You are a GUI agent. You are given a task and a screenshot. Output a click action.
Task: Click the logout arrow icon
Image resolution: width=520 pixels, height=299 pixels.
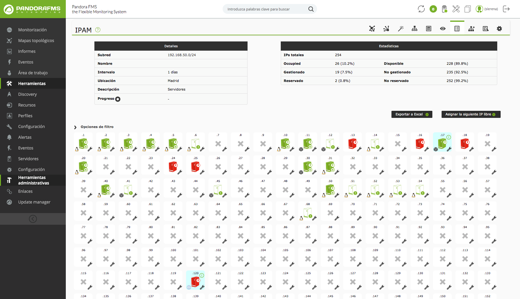506,9
